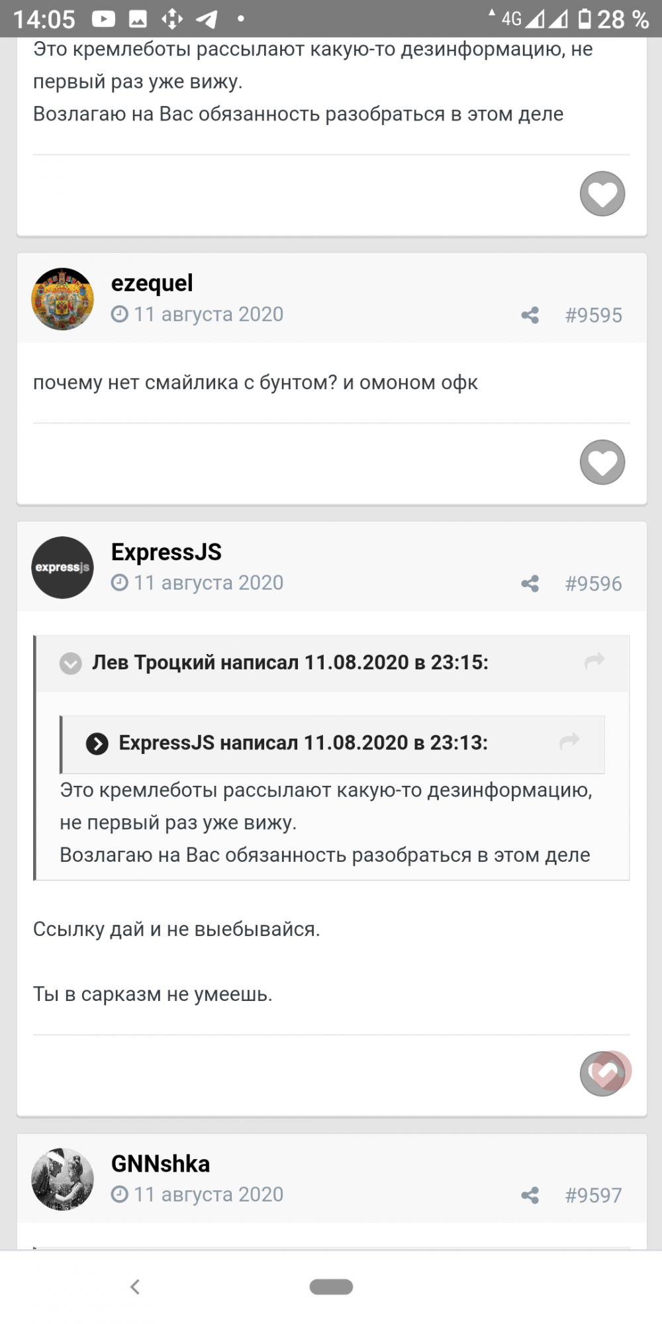Share GNNshka's post #9597
The width and height of the screenshot is (662, 1324).
530,1196
